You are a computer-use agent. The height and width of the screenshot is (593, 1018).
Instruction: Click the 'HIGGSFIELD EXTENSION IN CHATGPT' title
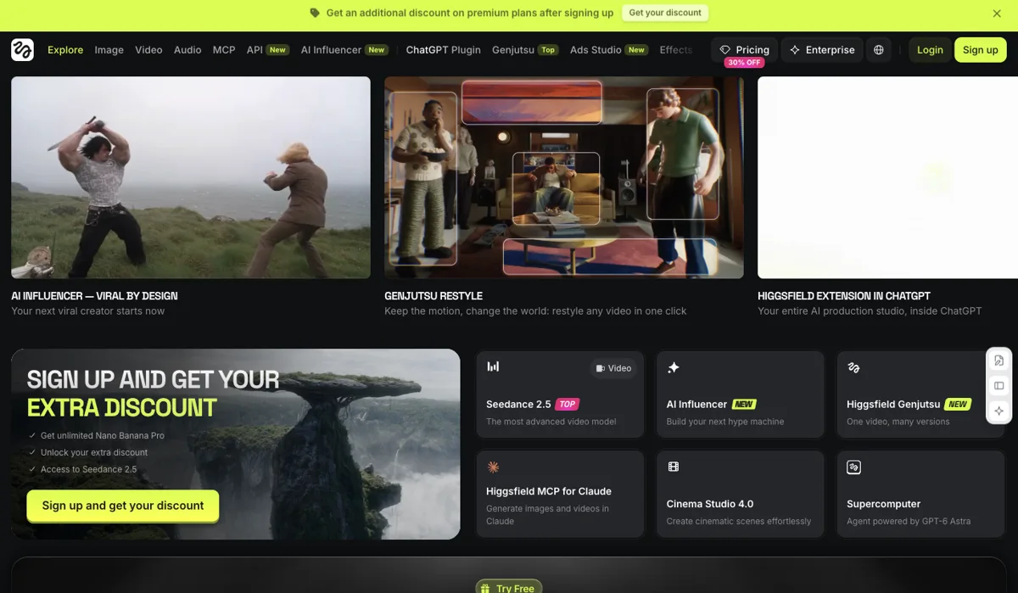[x=844, y=296]
